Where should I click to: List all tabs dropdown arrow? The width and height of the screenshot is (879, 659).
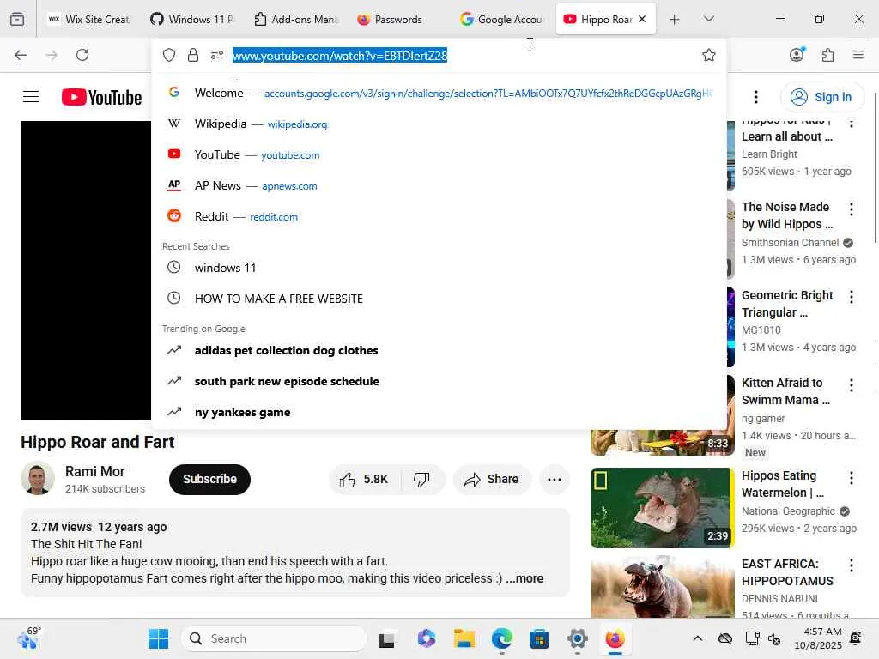(x=708, y=19)
